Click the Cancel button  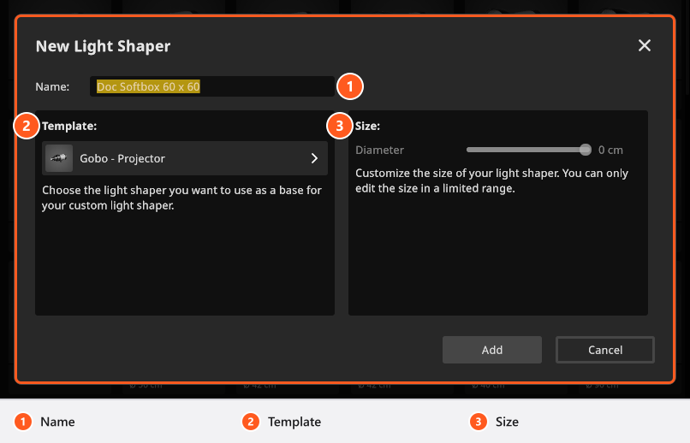[605, 350]
